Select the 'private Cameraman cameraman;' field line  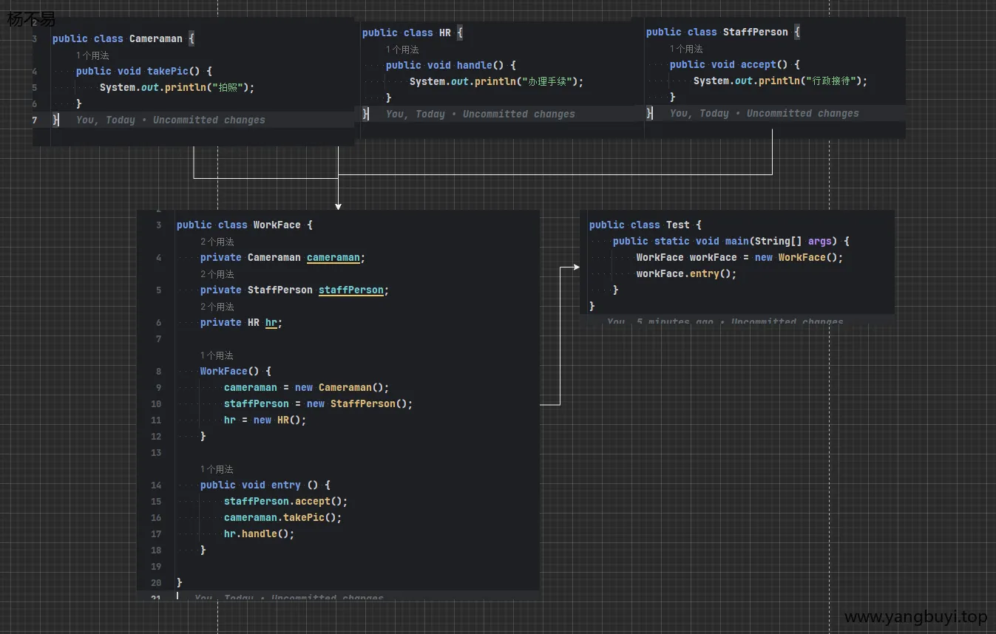point(282,257)
